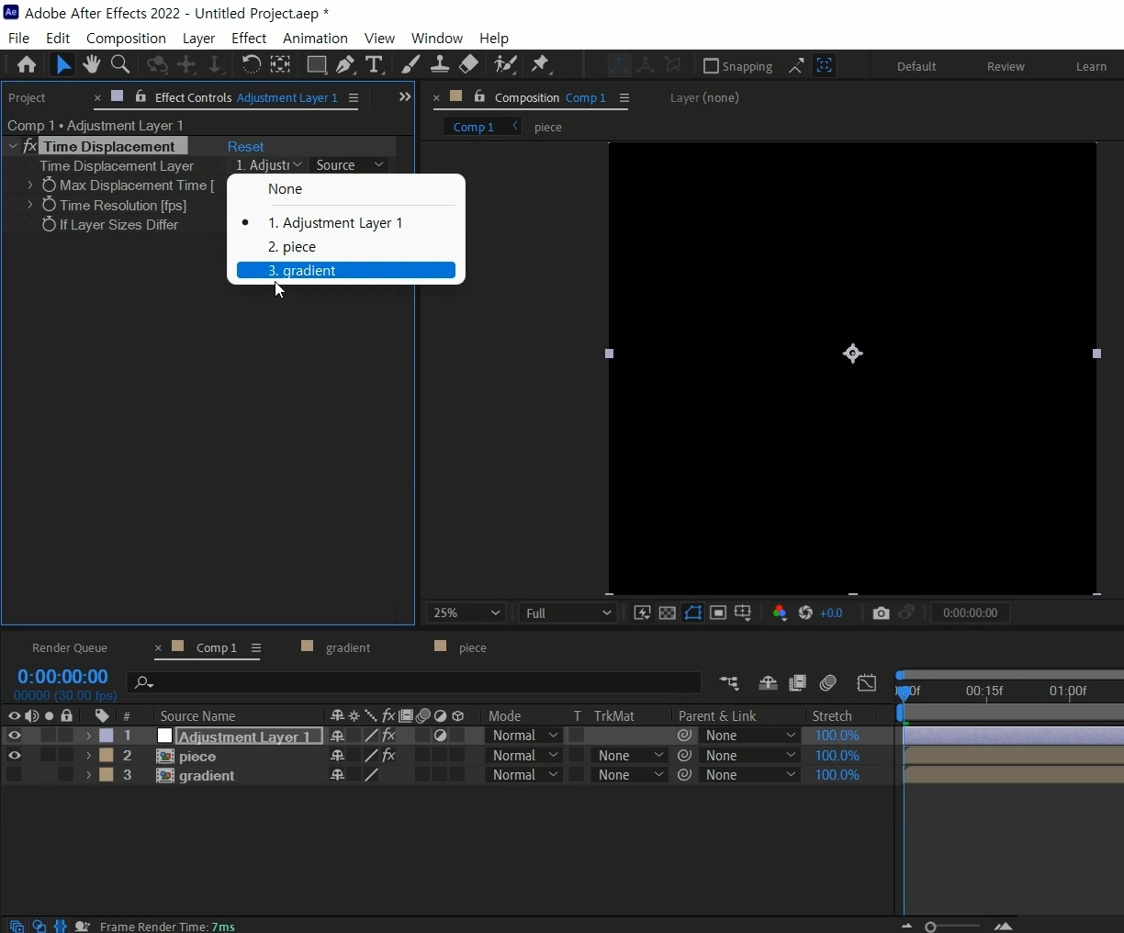Open blending Mode dropdown for piece layer
Screen dimensions: 1124x933
coord(523,756)
